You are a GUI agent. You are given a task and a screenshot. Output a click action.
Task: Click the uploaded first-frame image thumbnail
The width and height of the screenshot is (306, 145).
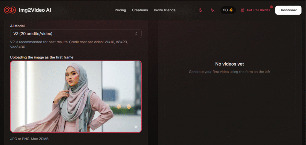pos(76,96)
